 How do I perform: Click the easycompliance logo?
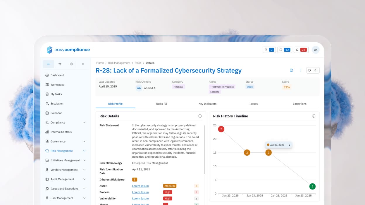point(68,50)
